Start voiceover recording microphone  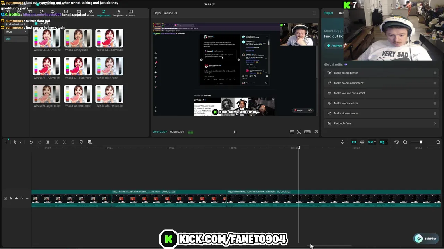pyautogui.click(x=342, y=142)
